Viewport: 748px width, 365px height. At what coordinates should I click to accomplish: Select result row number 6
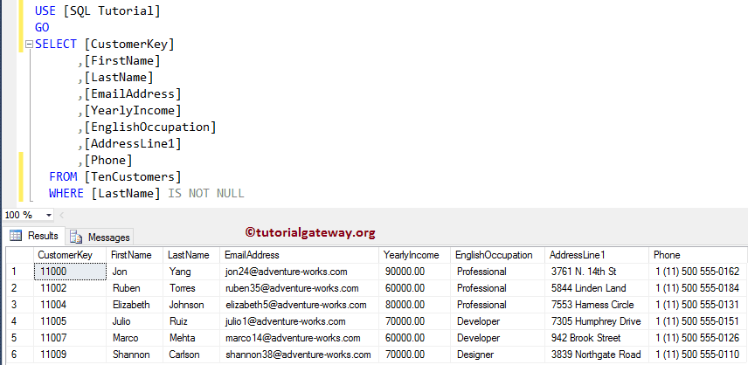click(x=19, y=355)
